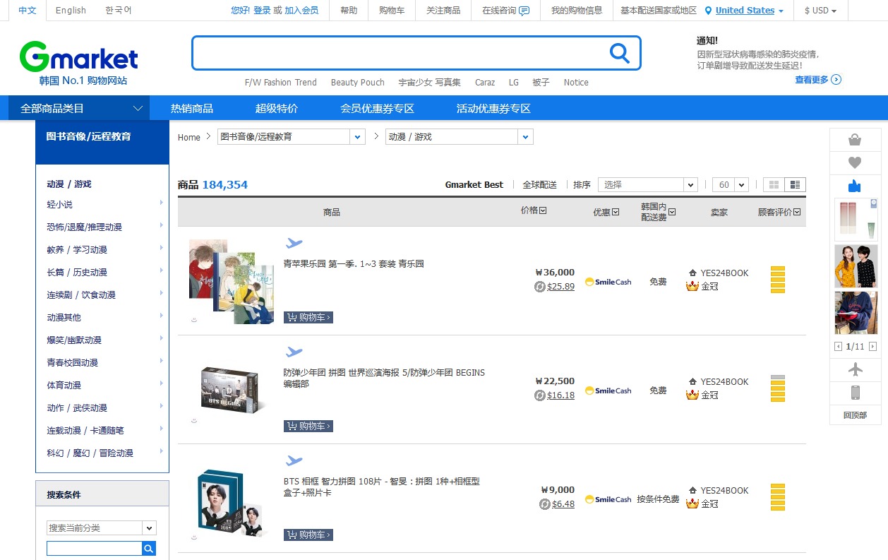Click the sidebar category search text field
The image size is (888, 560).
[95, 549]
